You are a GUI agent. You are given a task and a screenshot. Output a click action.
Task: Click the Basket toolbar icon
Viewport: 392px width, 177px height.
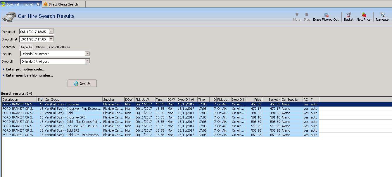point(348,17)
